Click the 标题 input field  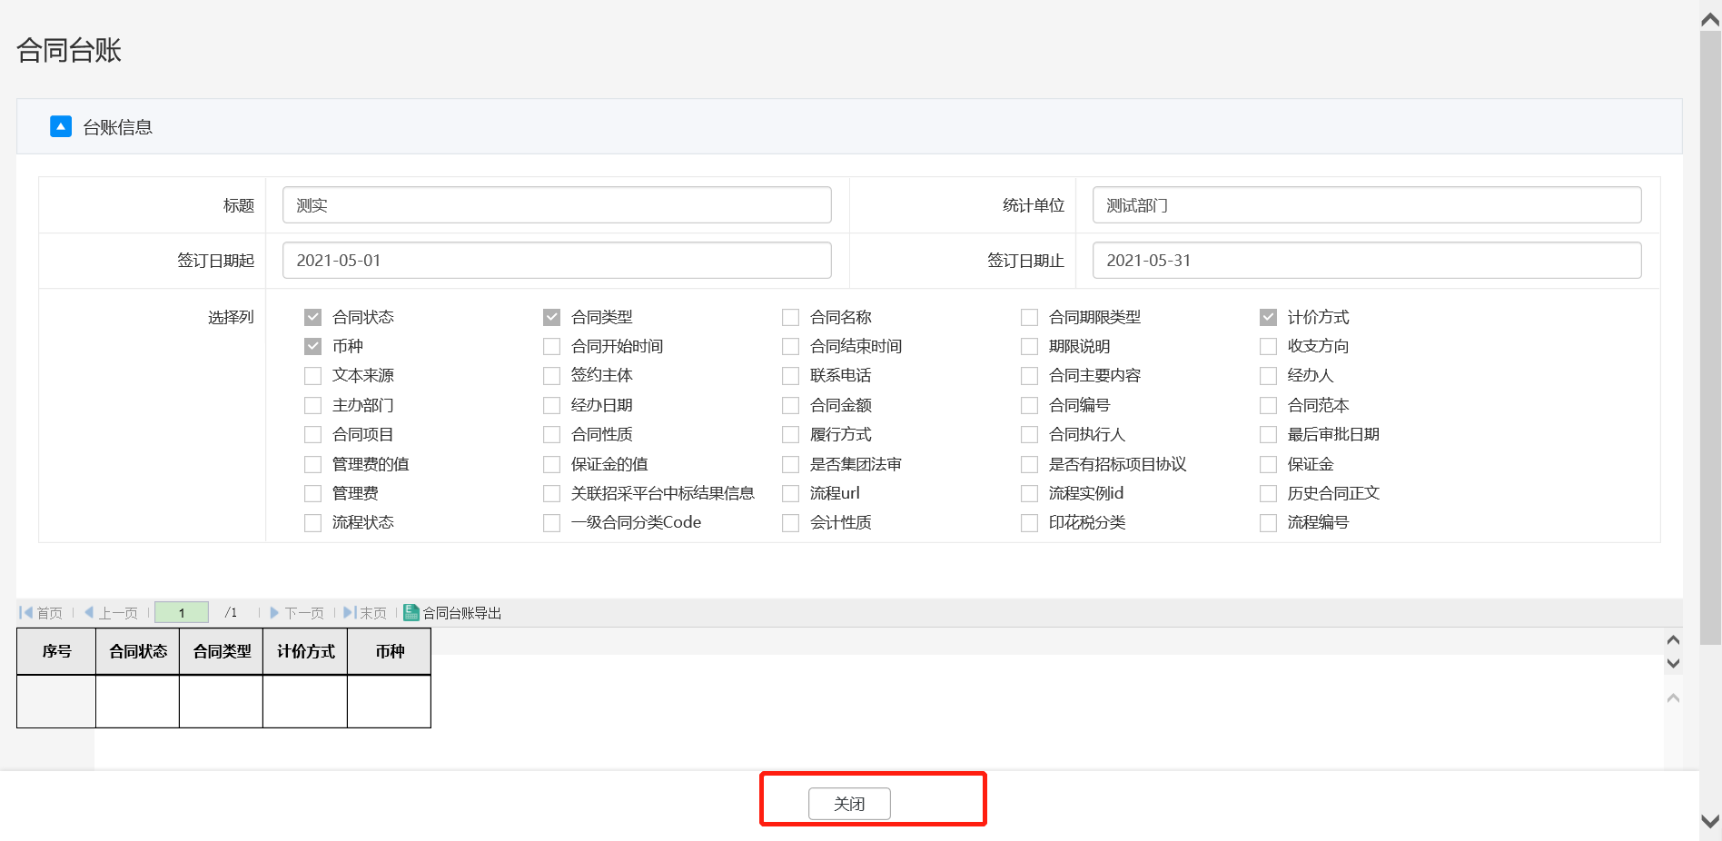pyautogui.click(x=557, y=205)
